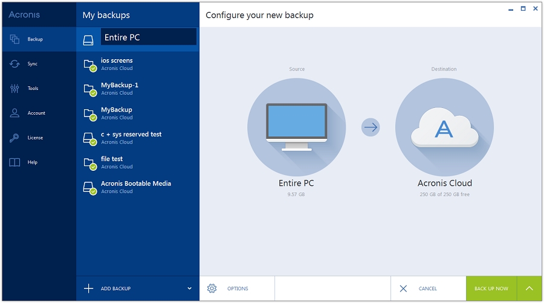Select the Entire PC monitor source icon
The width and height of the screenshot is (544, 303).
click(x=297, y=127)
